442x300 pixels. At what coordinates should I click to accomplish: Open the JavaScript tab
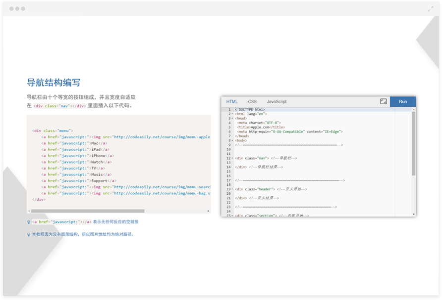[276, 101]
